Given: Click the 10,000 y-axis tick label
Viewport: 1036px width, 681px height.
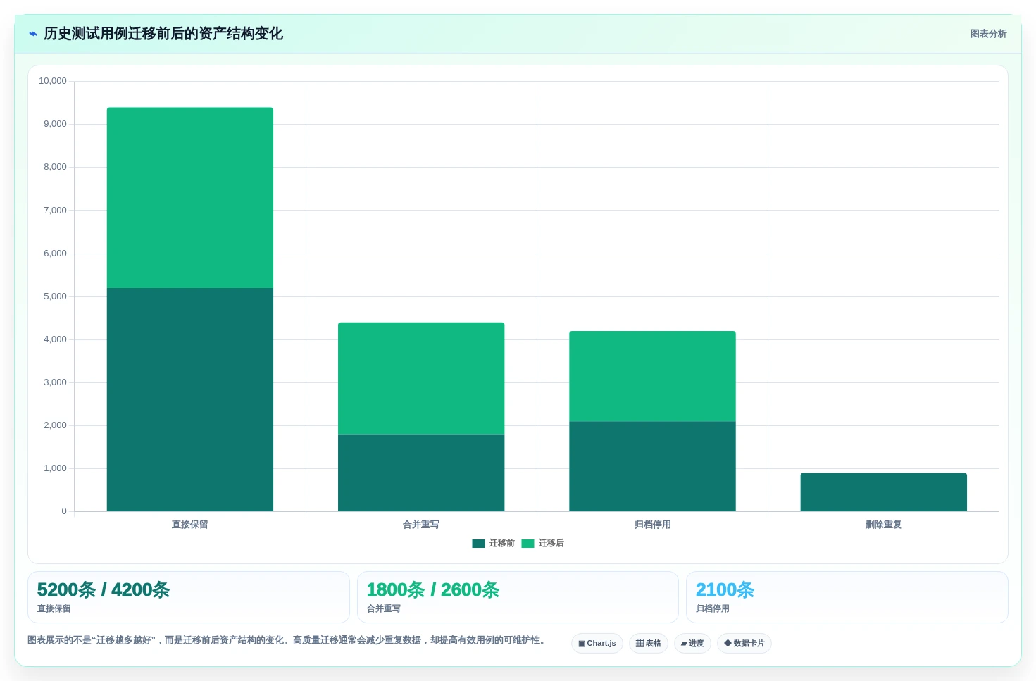Looking at the screenshot, I should (x=53, y=81).
